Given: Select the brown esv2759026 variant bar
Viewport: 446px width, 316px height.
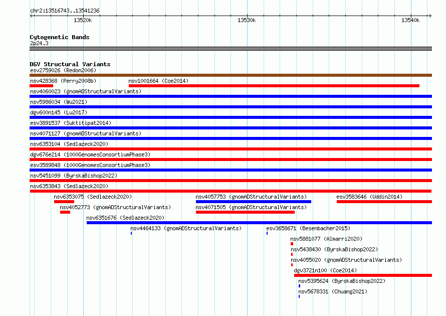Looking at the screenshot, I should point(231,75).
